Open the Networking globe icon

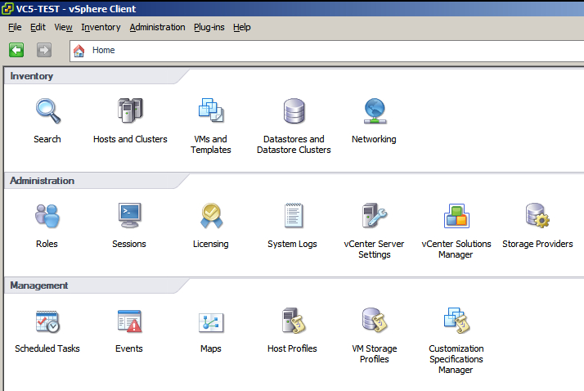375,110
